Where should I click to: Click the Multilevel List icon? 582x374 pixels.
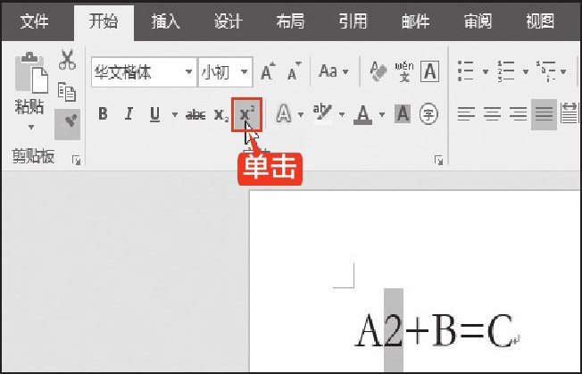tap(546, 71)
